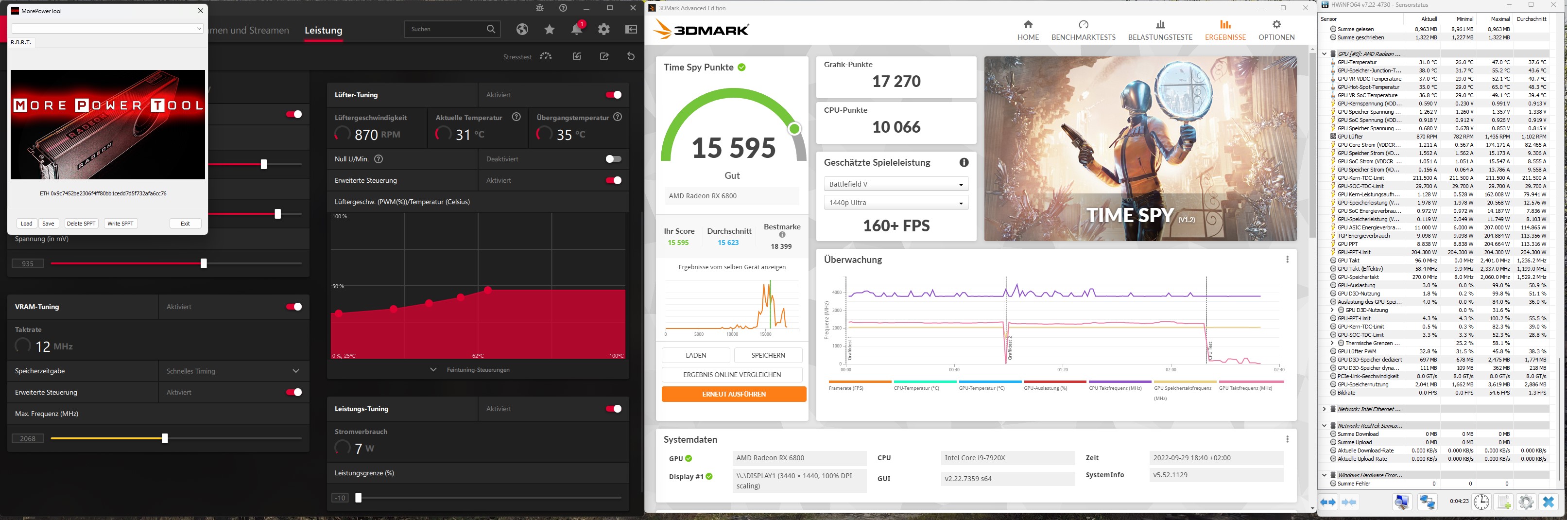Open the 1440p Ultra resolution dropdown

[x=895, y=203]
